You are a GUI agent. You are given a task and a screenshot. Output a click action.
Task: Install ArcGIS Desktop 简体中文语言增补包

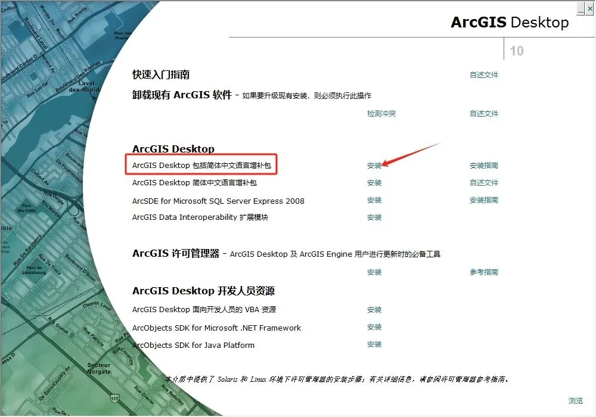pos(374,183)
